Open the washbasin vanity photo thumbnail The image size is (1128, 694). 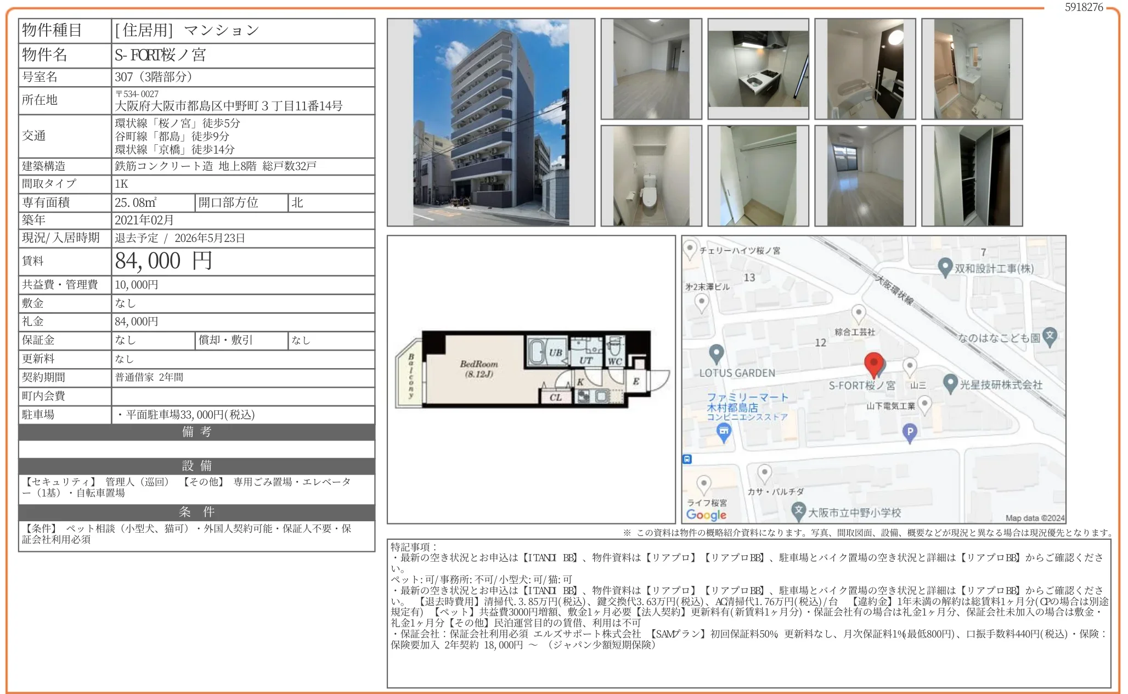coord(972,69)
